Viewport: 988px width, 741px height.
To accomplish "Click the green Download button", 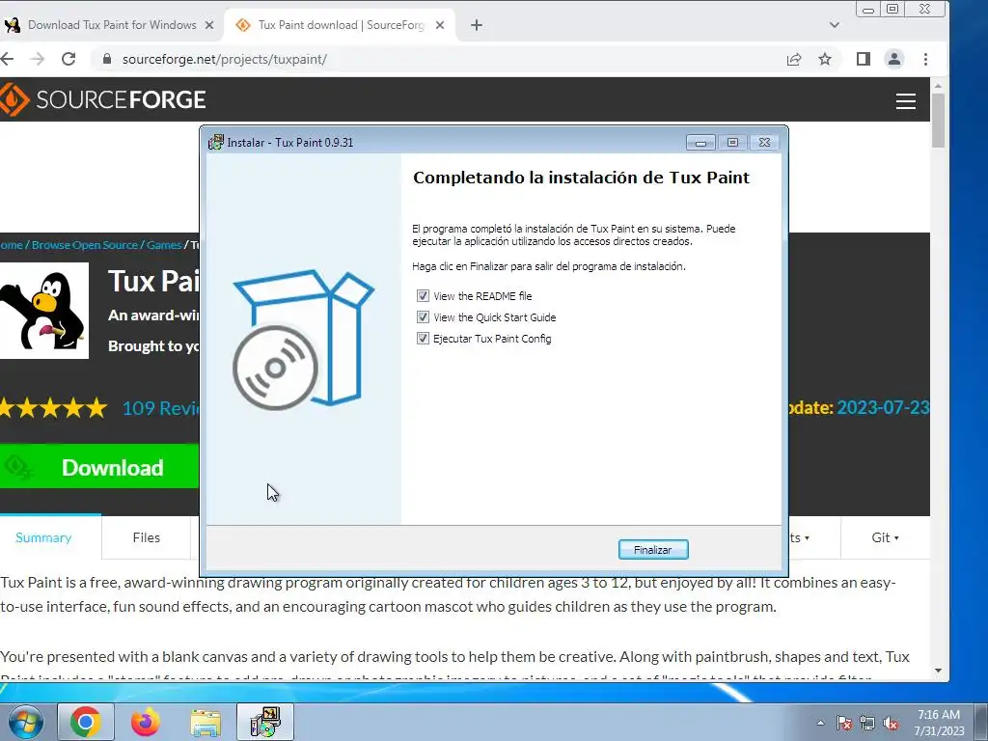I will click(x=99, y=467).
